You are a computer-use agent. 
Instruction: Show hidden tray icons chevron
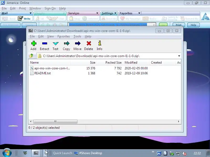pyautogui.click(x=153, y=152)
